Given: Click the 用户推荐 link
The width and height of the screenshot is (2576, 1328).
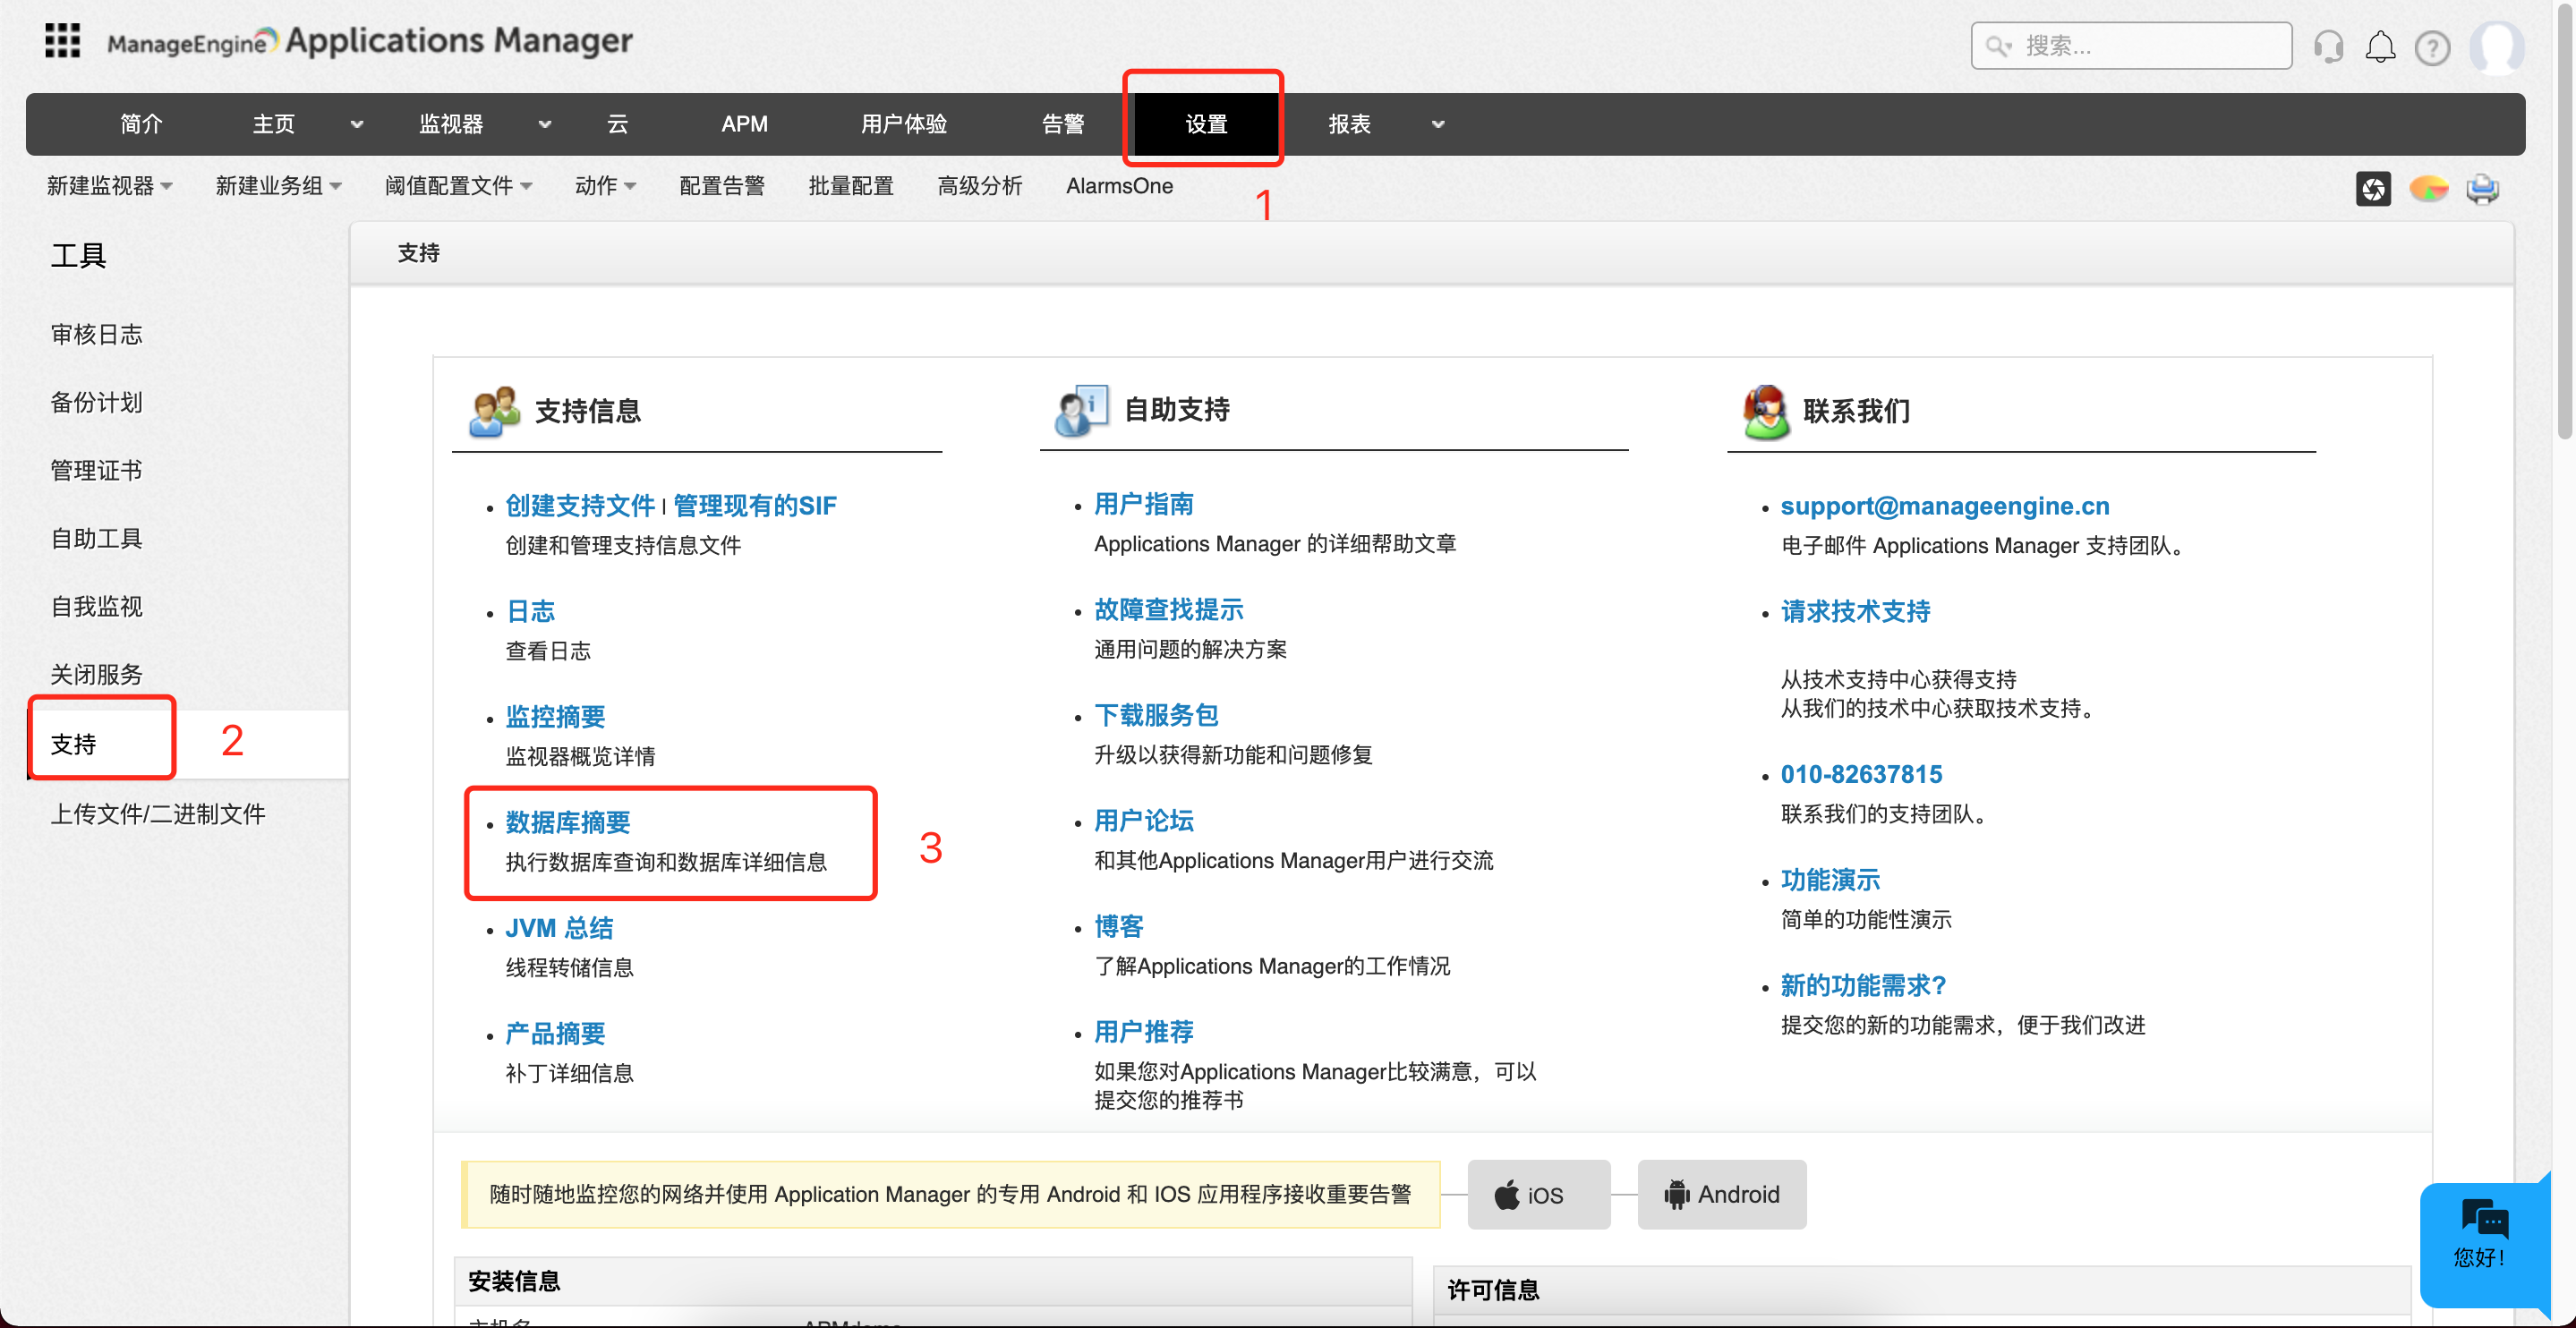Looking at the screenshot, I should (1144, 1031).
